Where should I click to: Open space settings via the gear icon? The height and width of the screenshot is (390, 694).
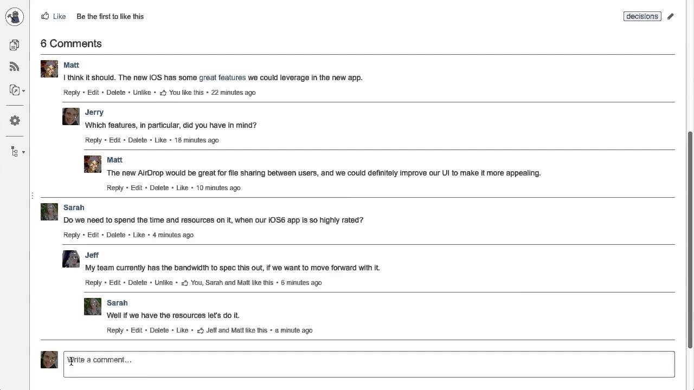[15, 121]
